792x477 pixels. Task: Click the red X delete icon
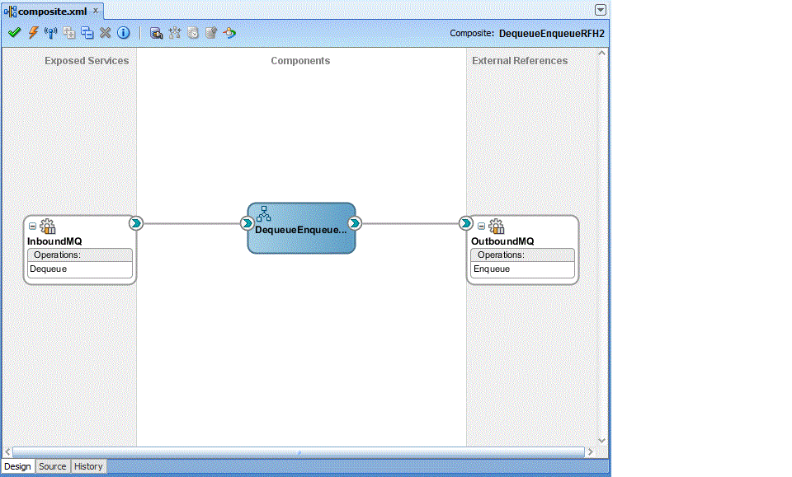[105, 33]
